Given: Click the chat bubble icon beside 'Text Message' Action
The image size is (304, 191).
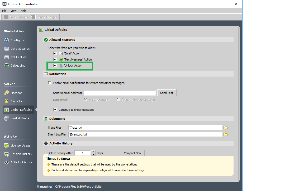Looking at the screenshot, I should 61,59.
